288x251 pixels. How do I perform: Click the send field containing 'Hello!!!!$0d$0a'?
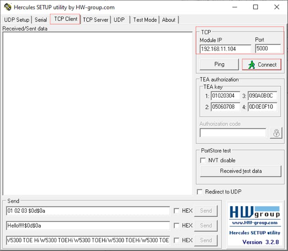tap(88, 226)
